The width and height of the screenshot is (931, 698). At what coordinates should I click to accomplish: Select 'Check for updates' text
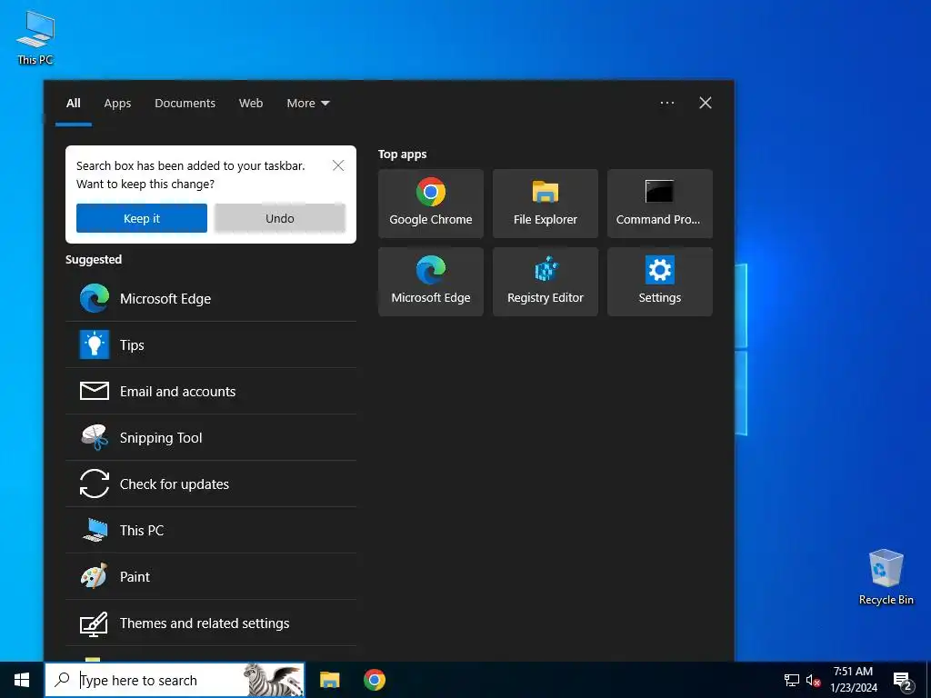[x=174, y=484]
